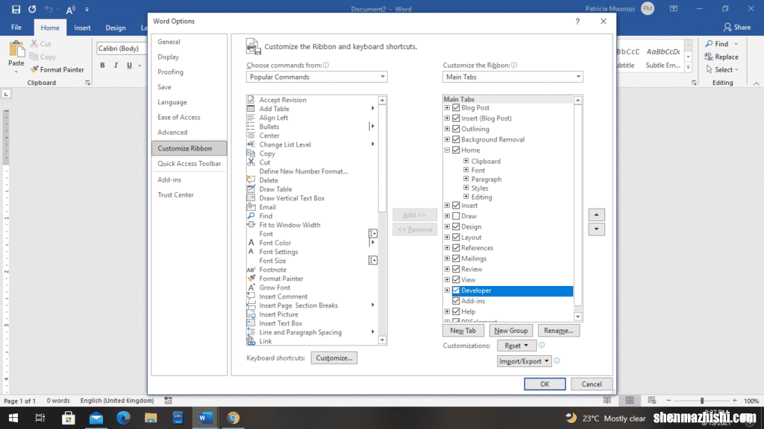Screen dimensions: 764x429
Task: Open the Import/Export dropdown
Action: pyautogui.click(x=524, y=361)
